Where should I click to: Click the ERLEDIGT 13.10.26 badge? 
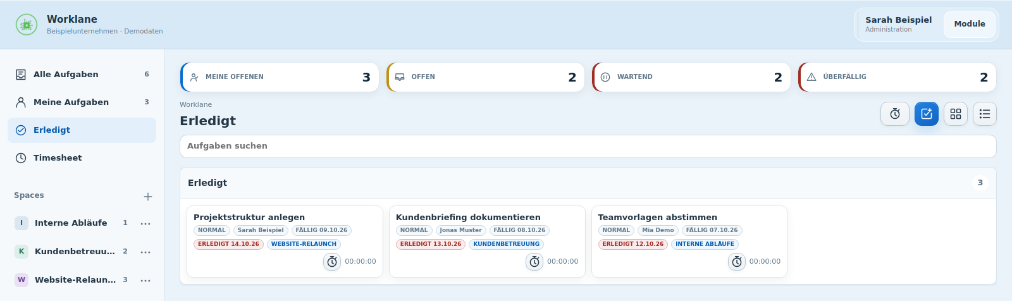pyautogui.click(x=431, y=244)
